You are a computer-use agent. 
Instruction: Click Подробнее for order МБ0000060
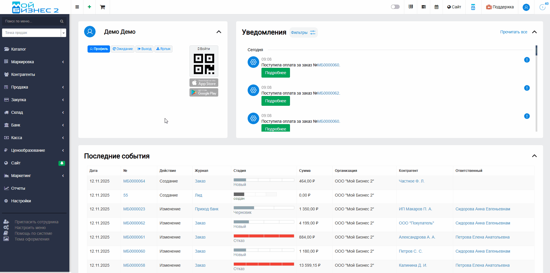click(276, 73)
